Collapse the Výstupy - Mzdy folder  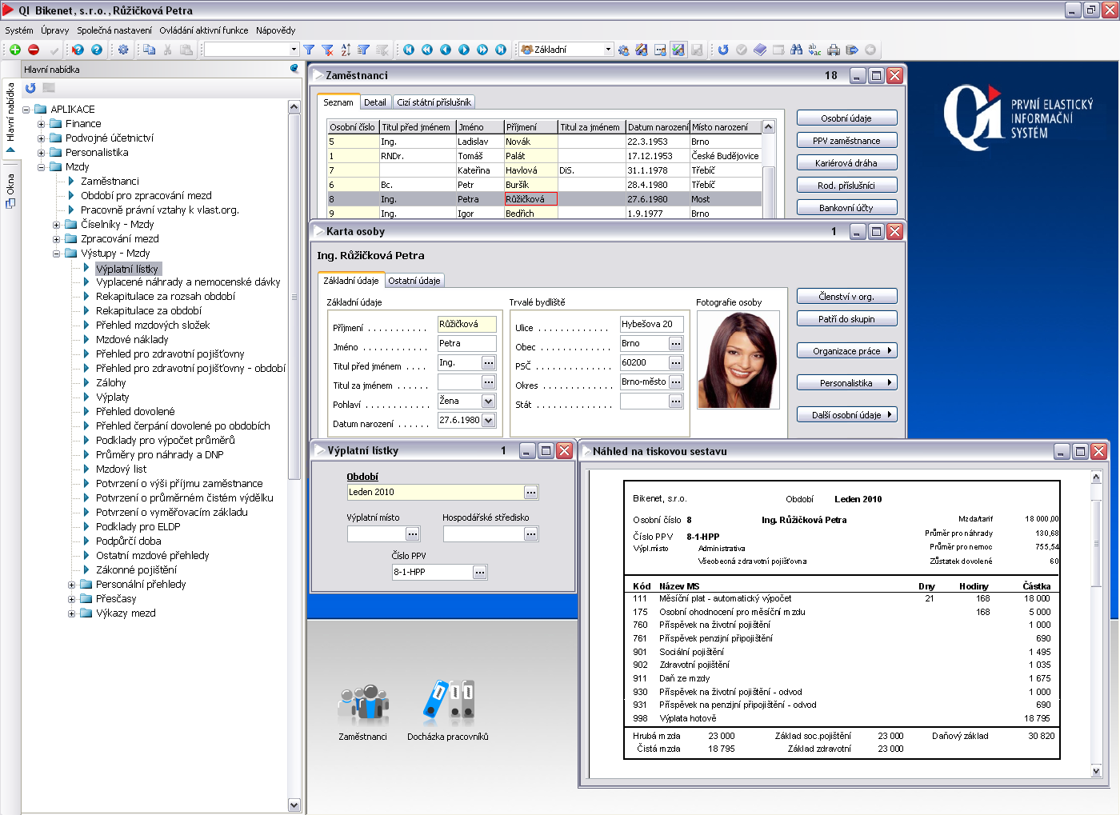[x=57, y=254]
